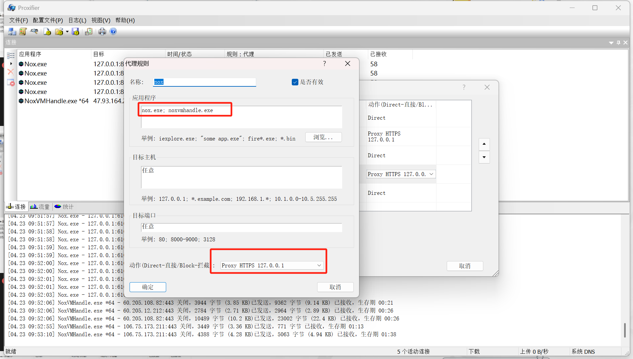Viewport: 633px width, 359px height.
Task: Click Nox icon of NoxVMHandle.exe row
Action: [x=21, y=101]
